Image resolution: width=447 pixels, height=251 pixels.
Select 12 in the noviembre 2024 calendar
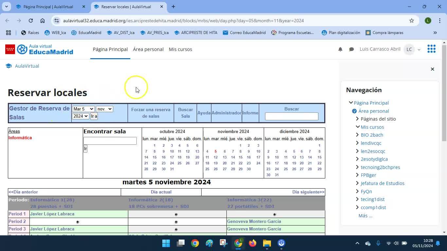click(216, 157)
